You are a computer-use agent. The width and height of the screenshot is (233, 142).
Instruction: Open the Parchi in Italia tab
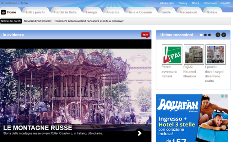(65, 12)
